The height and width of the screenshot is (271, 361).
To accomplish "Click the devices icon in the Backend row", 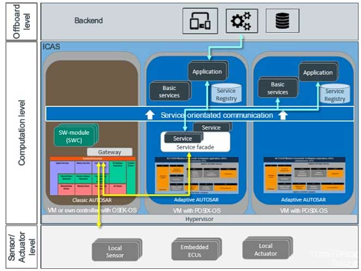I will click(x=200, y=21).
